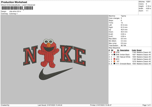Click the Amber Black swatch in row 2
This screenshot has width=152, height=107.
point(115,55)
